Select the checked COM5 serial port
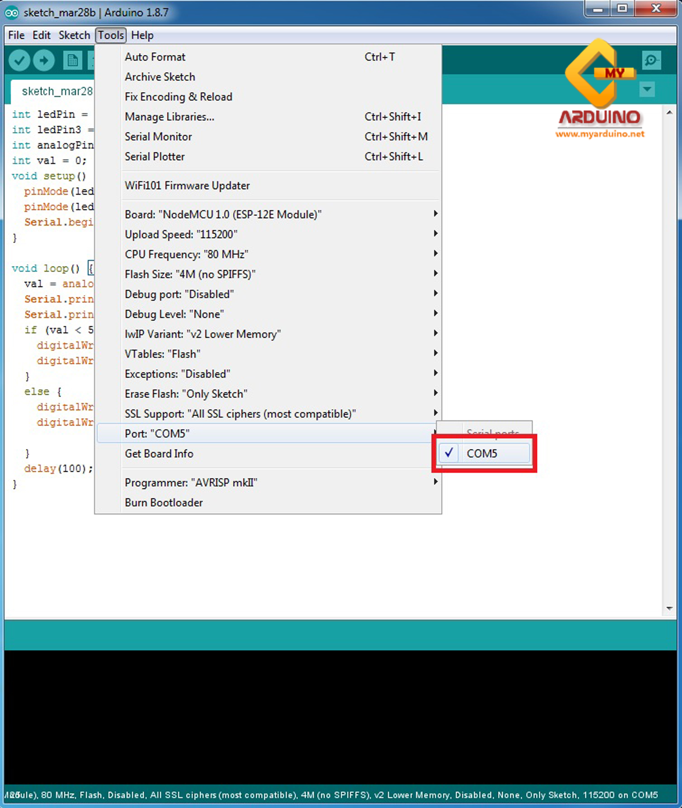682x808 pixels. coord(482,453)
